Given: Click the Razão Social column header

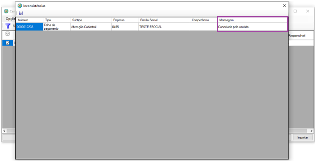Looking at the screenshot, I should tap(164, 20).
